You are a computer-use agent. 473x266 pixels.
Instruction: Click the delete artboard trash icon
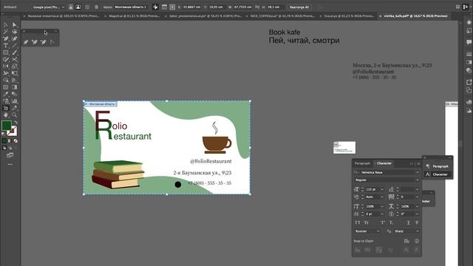point(97,7)
